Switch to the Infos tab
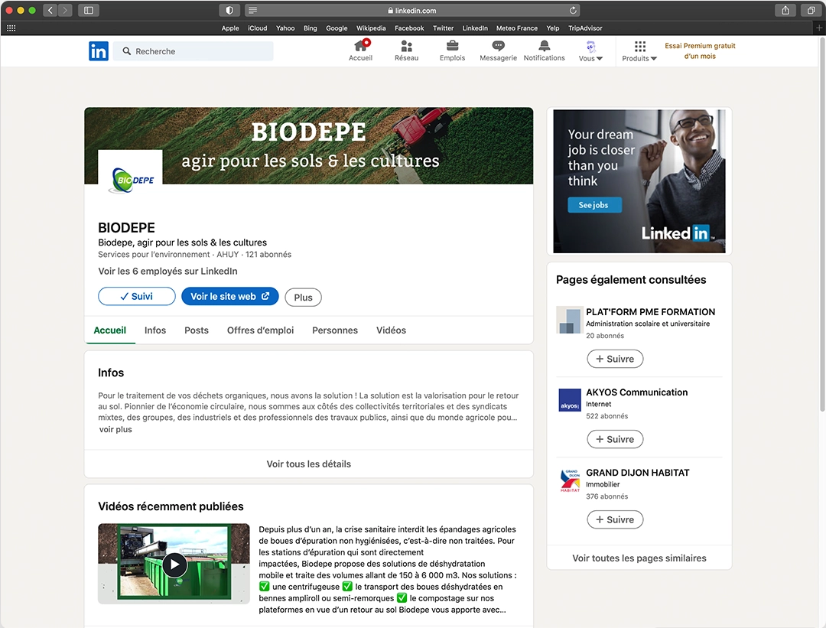The image size is (826, 628). click(x=154, y=330)
